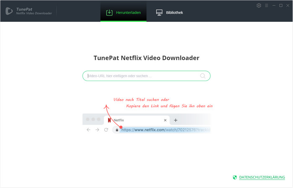Switch to the Herunterladen tab
This screenshot has height=188, width=293.
coord(123,13)
